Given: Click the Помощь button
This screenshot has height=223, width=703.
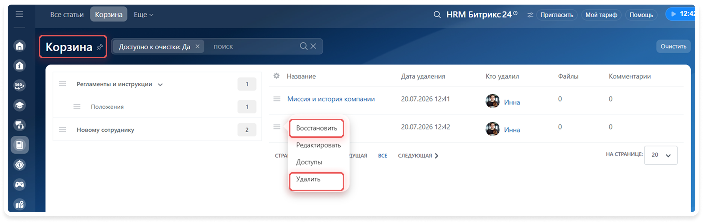Looking at the screenshot, I should point(641,15).
